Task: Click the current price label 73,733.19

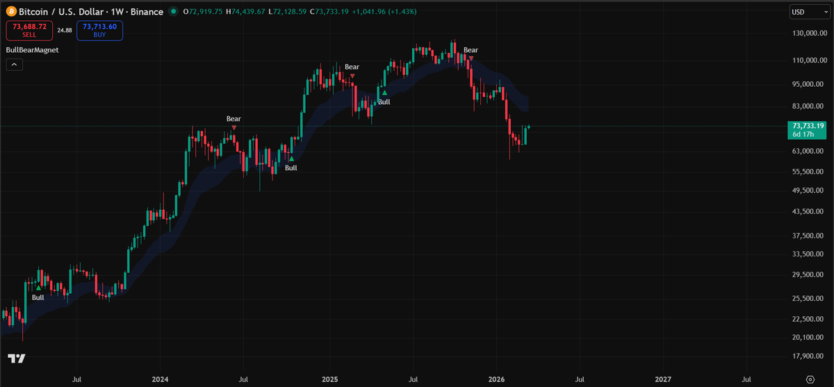Action: click(x=807, y=126)
